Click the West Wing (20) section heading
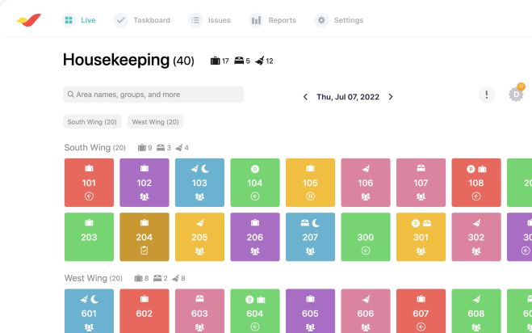 94,278
